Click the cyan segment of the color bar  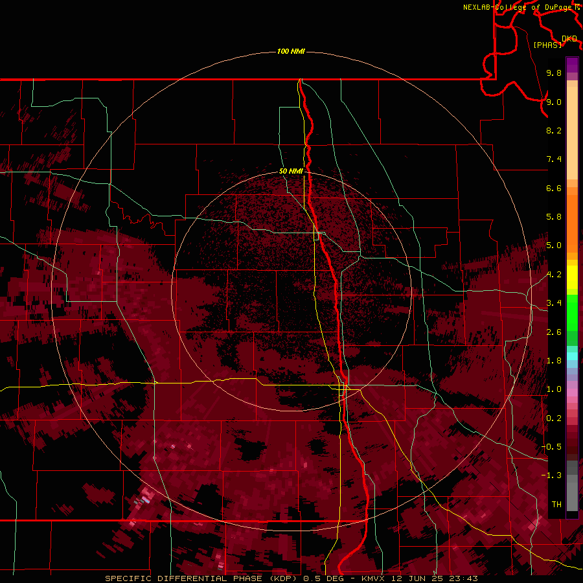tap(572, 356)
